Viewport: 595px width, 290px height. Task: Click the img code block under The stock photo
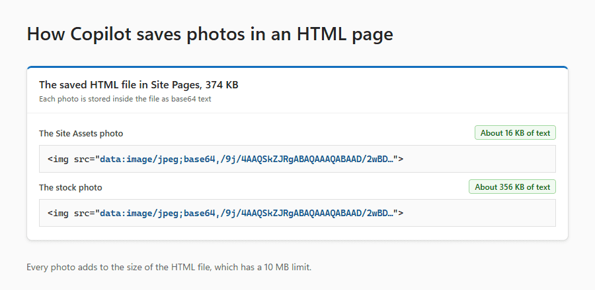coord(297,213)
